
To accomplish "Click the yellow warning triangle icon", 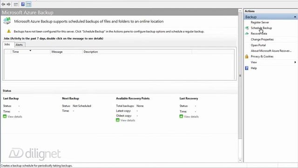I will point(9,31).
